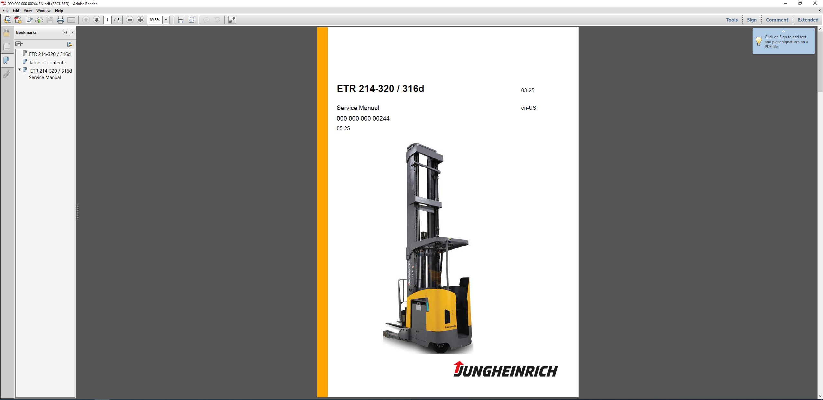Open the Page Thumbnails panel icon
The width and height of the screenshot is (823, 400).
tap(6, 46)
